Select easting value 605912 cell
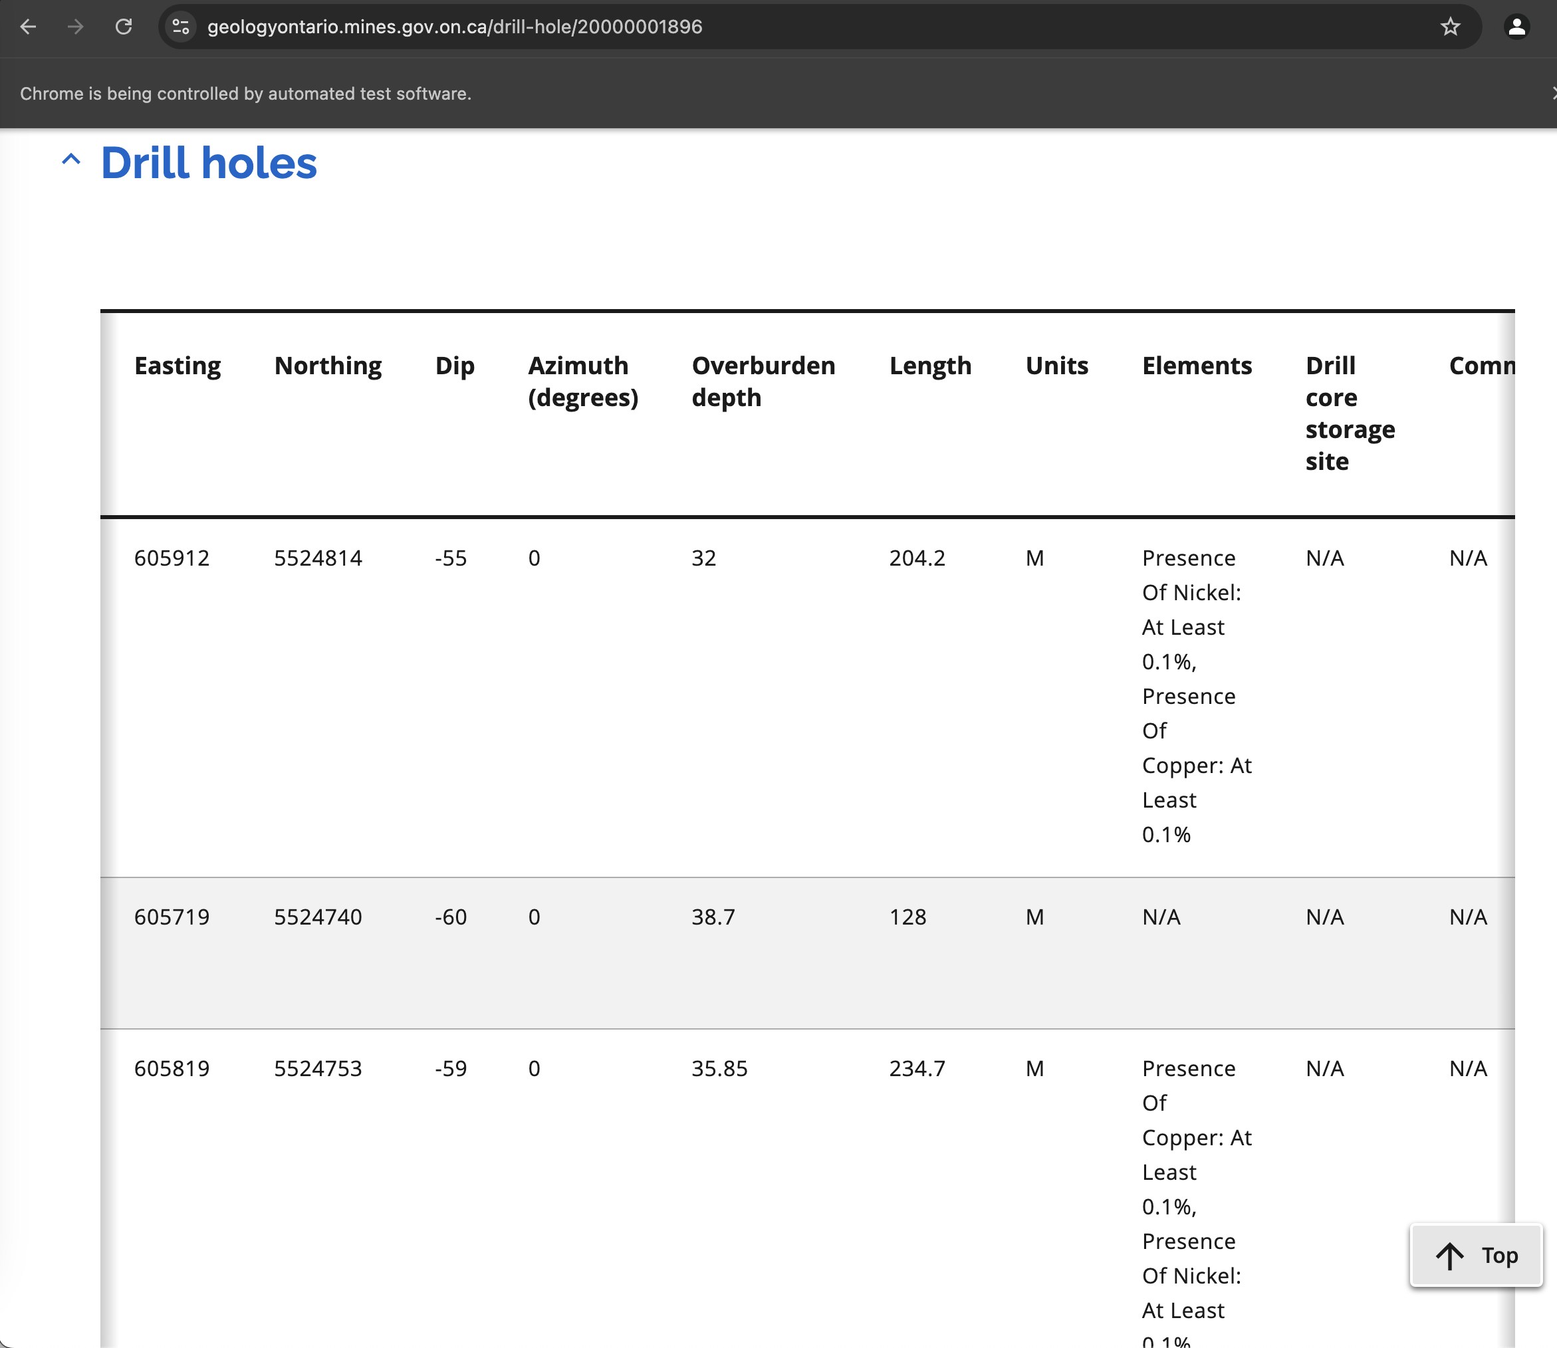Viewport: 1557px width, 1348px height. 172,558
